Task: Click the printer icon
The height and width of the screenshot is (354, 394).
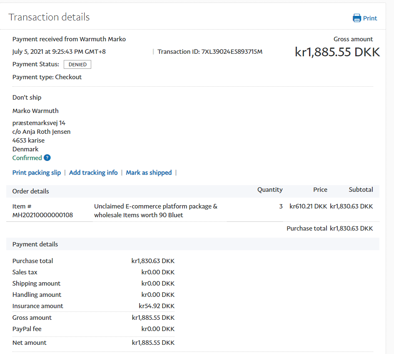Action: (x=357, y=18)
